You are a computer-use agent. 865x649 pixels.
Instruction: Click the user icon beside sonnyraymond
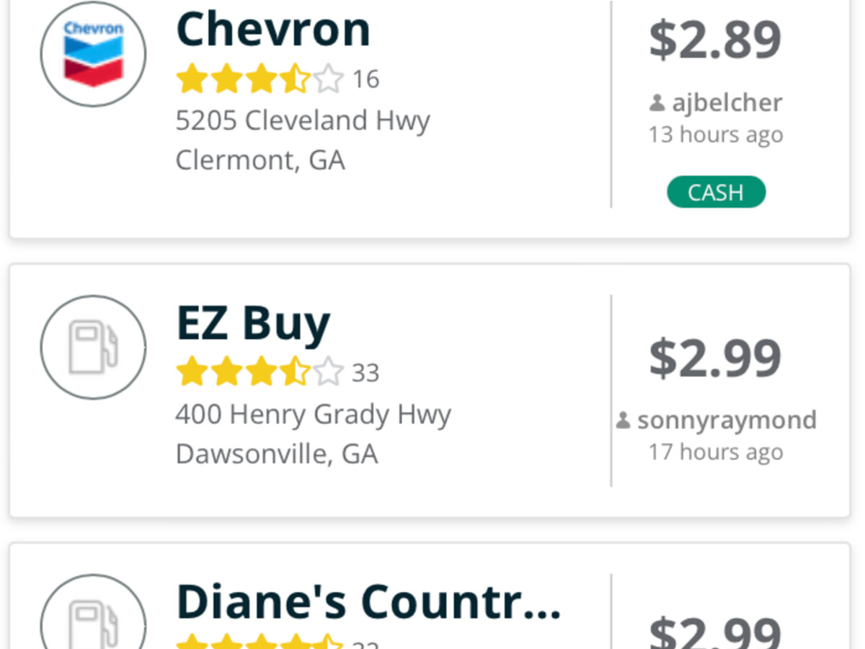(x=624, y=420)
